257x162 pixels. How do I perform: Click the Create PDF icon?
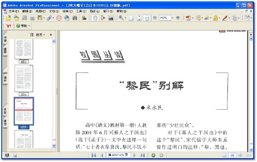point(188,18)
